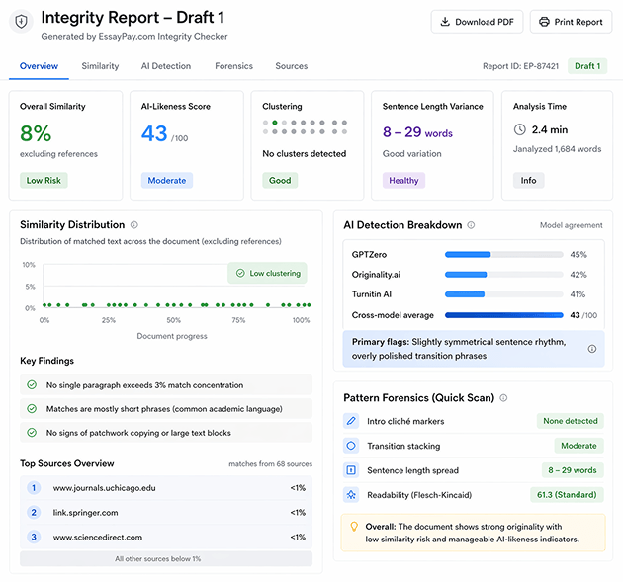Click the Readability Flesch-Kincaid row icon
The image size is (623, 582).
click(x=351, y=495)
